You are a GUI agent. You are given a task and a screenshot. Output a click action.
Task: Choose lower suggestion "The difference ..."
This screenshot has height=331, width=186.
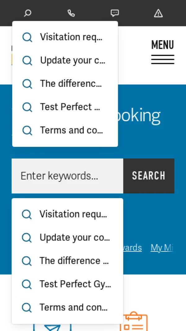(x=67, y=261)
